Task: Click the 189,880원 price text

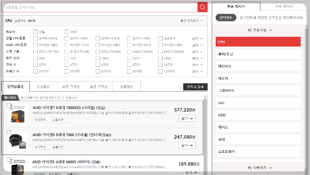Action: coord(189,164)
